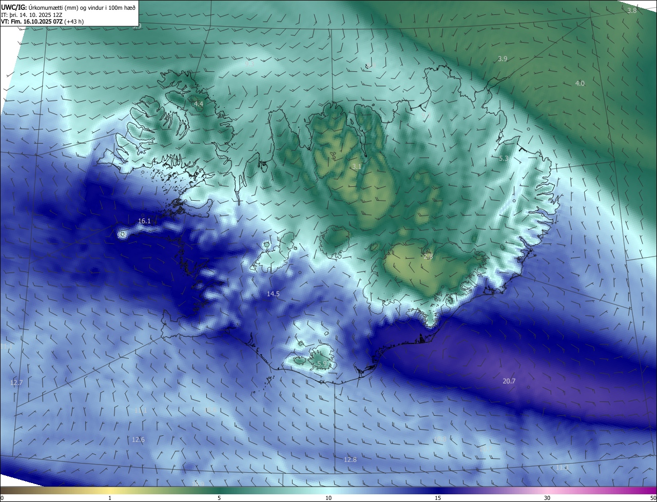The height and width of the screenshot is (502, 657).
Task: Click the 4.4 value label over the Westfjords
Action: [199, 104]
